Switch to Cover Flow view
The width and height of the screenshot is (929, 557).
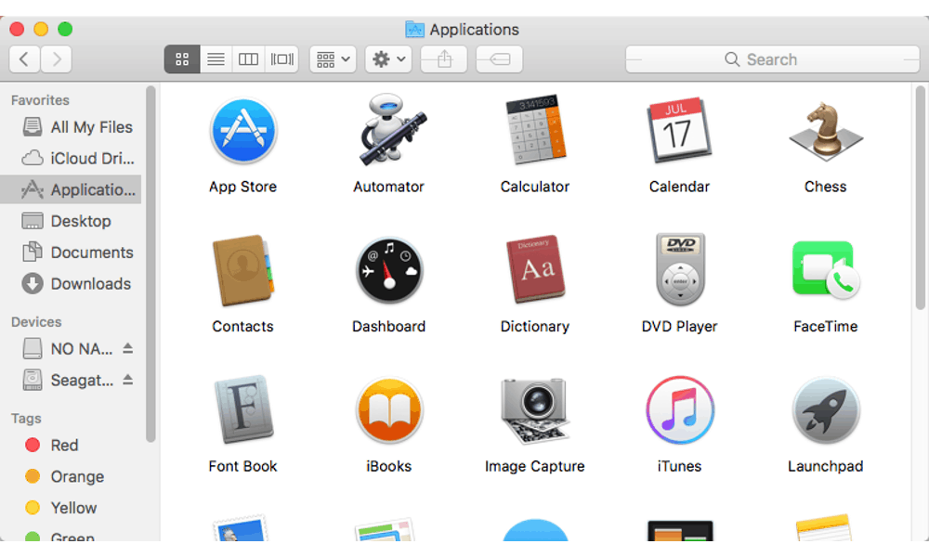point(282,59)
